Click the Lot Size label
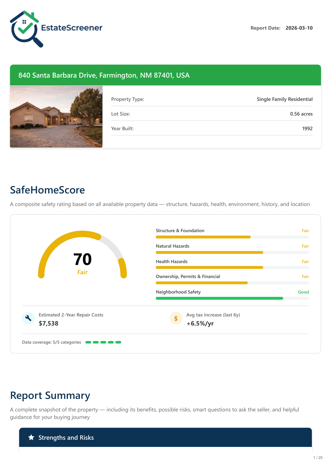Screen dimensions: 331x468 tap(120, 114)
